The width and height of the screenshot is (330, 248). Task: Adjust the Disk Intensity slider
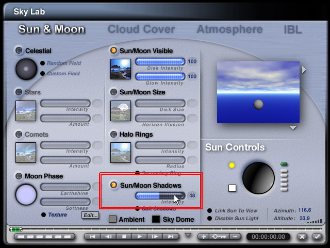pyautogui.click(x=160, y=62)
